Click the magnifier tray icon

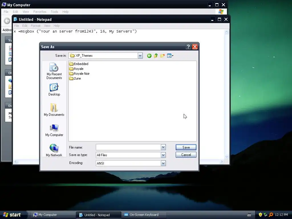pos(271,215)
